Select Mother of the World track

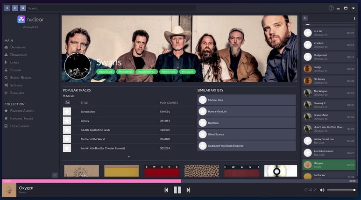click(x=128, y=139)
